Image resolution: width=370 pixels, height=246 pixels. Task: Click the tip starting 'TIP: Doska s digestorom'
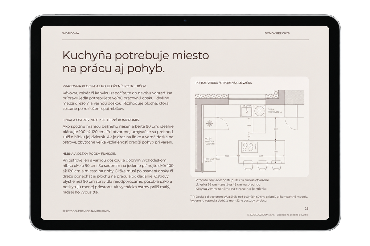(249, 199)
